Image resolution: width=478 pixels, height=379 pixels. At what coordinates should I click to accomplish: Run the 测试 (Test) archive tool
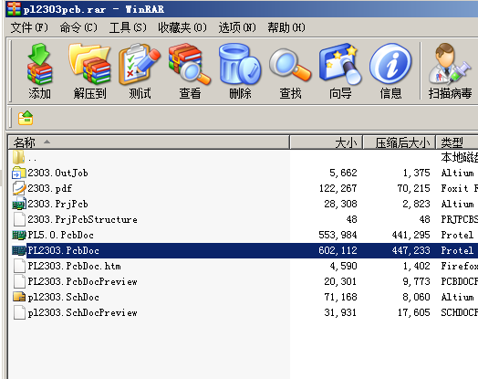140,65
